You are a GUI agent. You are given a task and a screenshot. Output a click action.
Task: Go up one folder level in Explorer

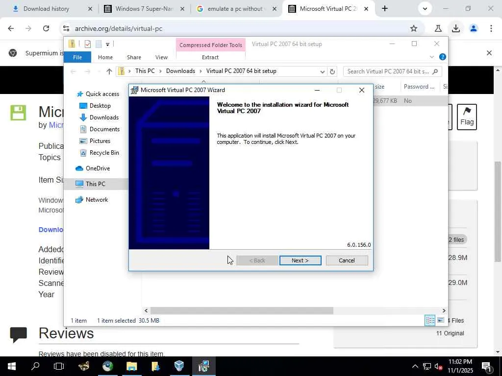[x=109, y=71]
